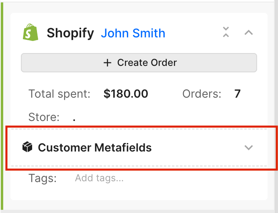Viewport: 278px width, 213px height.
Task: Click the collapse-all double chevron icon
Action: pyautogui.click(x=226, y=32)
